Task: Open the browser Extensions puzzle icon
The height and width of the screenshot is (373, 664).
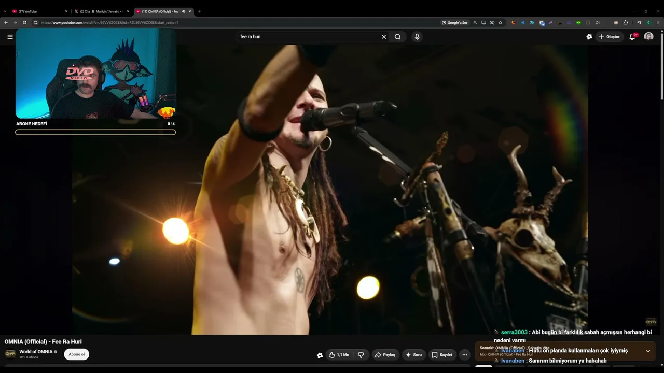Action: [625, 22]
